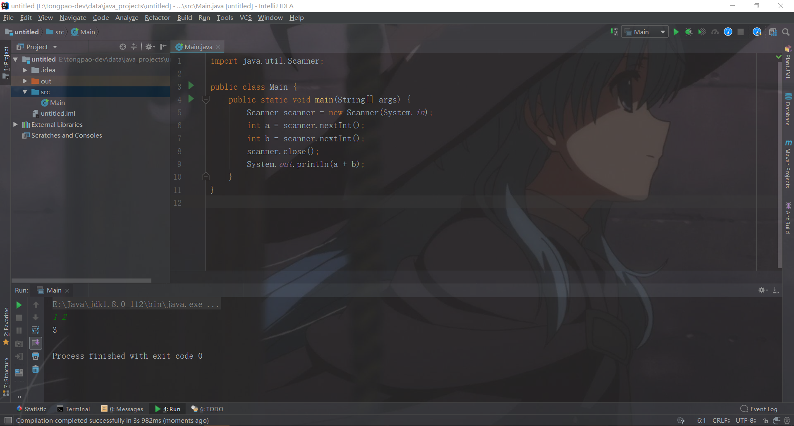Open the Terminal tool window button

click(73, 409)
